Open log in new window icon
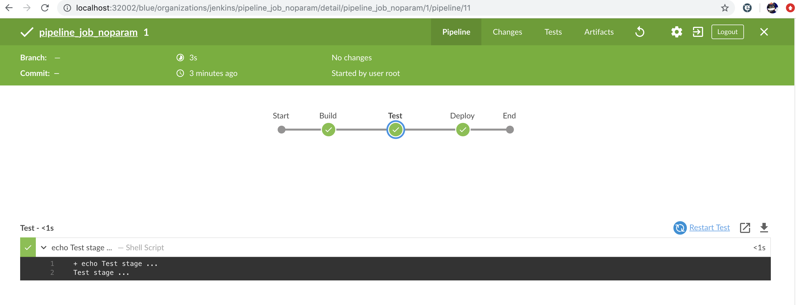Screen dimensions: 796x305 (x=745, y=228)
